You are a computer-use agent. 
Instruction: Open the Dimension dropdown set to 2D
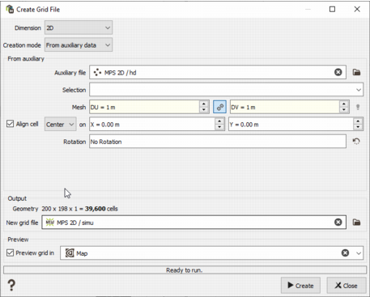pos(79,28)
